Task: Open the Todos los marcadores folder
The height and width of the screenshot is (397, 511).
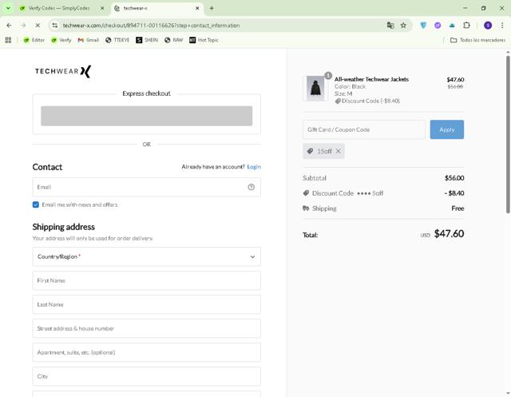Action: pyautogui.click(x=477, y=40)
